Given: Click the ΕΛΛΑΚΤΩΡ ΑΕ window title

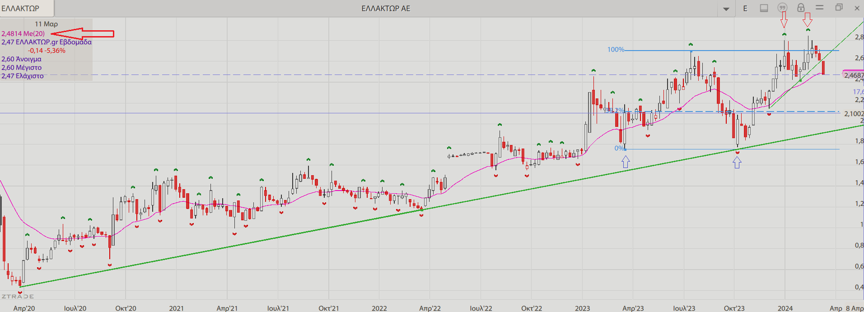Looking at the screenshot, I should pos(386,9).
